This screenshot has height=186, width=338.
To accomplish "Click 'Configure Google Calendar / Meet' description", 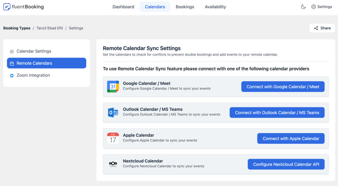I will 167,89.
